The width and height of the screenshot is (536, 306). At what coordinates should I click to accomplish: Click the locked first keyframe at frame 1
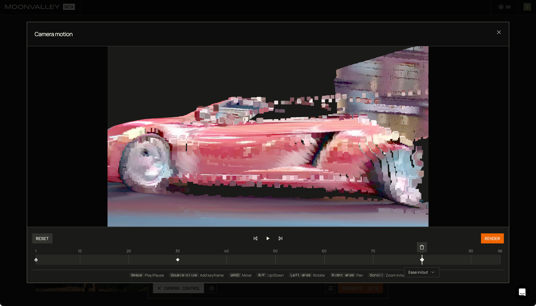(36, 260)
